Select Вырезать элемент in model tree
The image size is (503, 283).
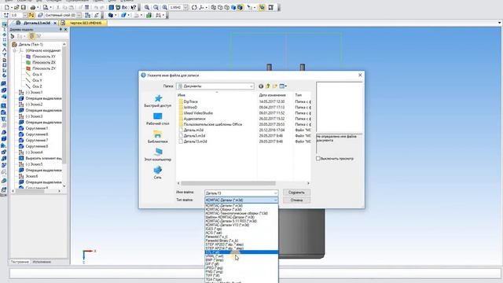click(40, 158)
